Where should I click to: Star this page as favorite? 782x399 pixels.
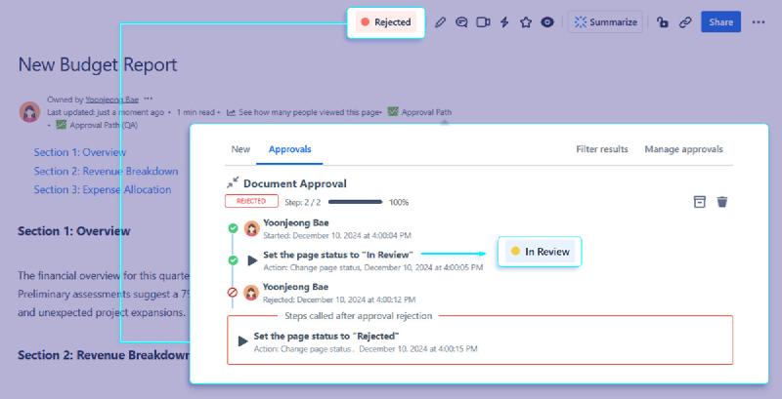(526, 22)
